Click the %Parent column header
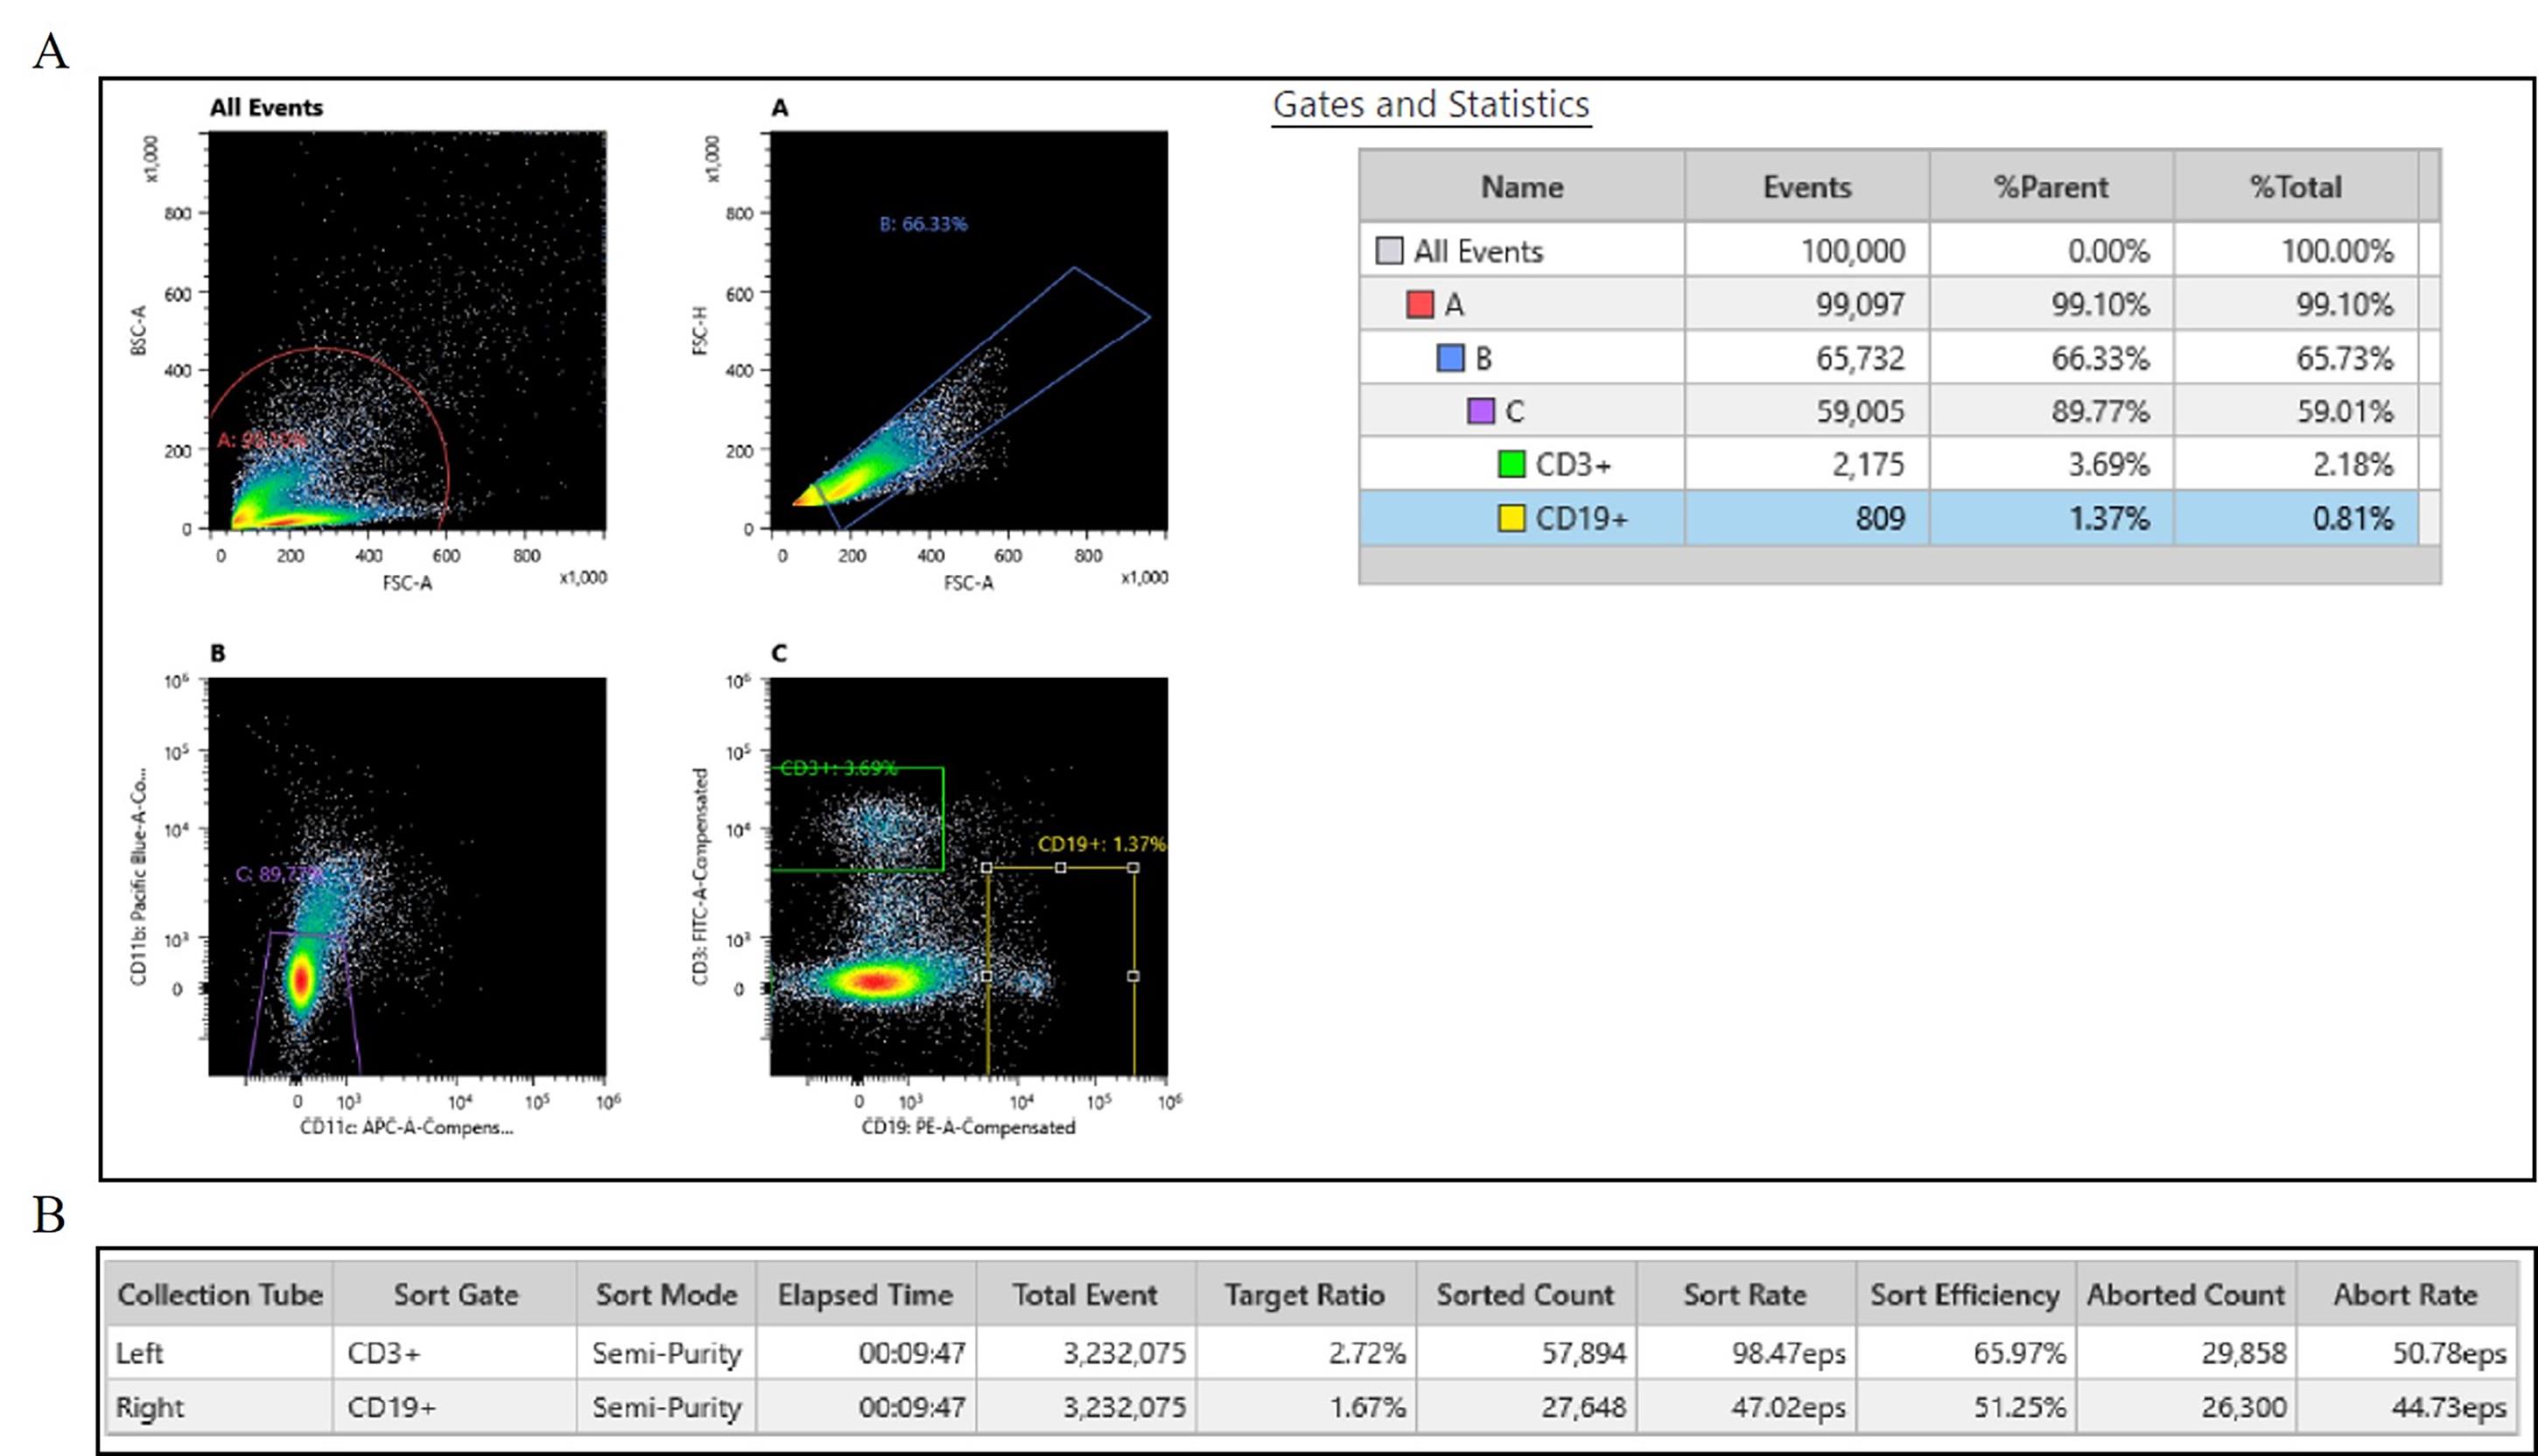This screenshot has height=1456, width=2538. (2050, 187)
